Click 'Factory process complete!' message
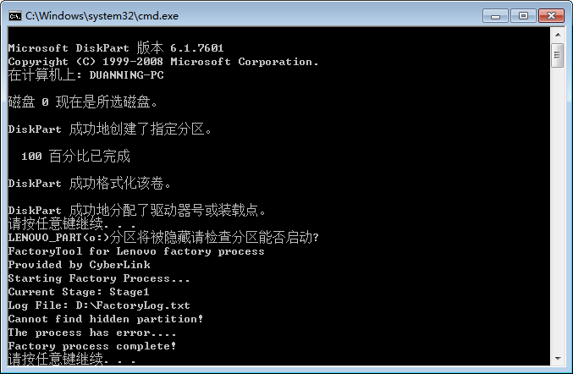 coord(92,346)
